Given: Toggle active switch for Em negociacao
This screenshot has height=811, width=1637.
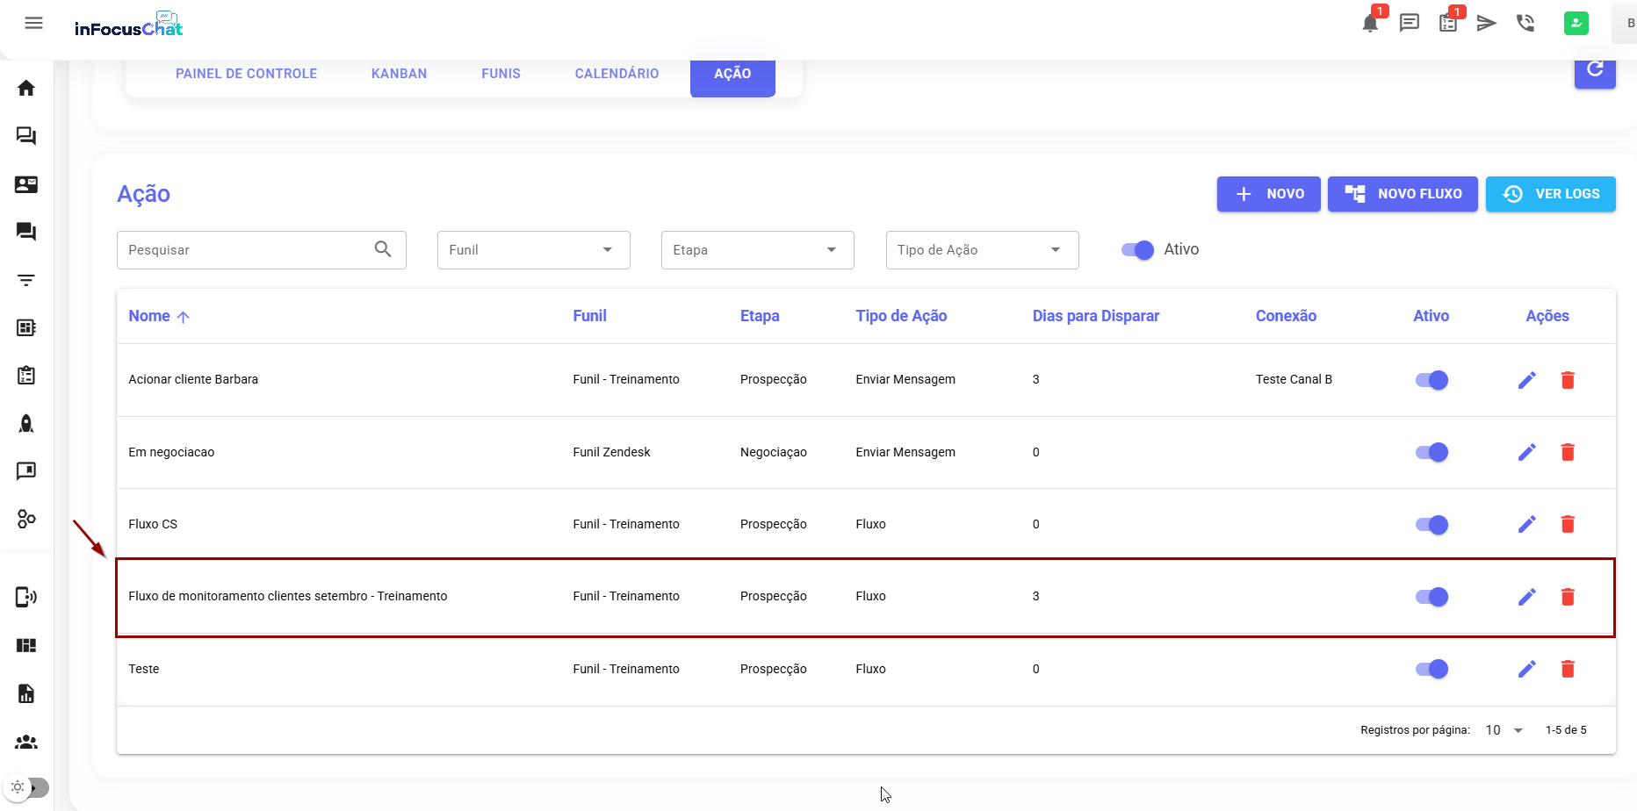Looking at the screenshot, I should pyautogui.click(x=1431, y=452).
